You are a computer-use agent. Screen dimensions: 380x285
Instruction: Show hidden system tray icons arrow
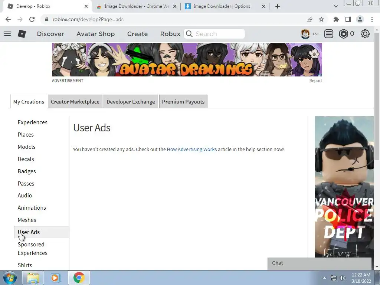tap(324, 278)
